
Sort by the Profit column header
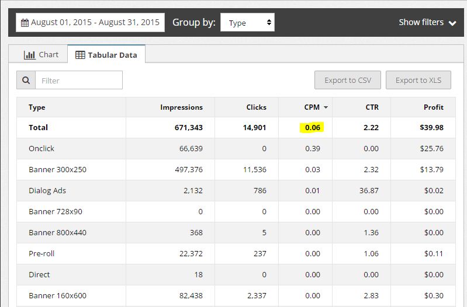pyautogui.click(x=433, y=107)
